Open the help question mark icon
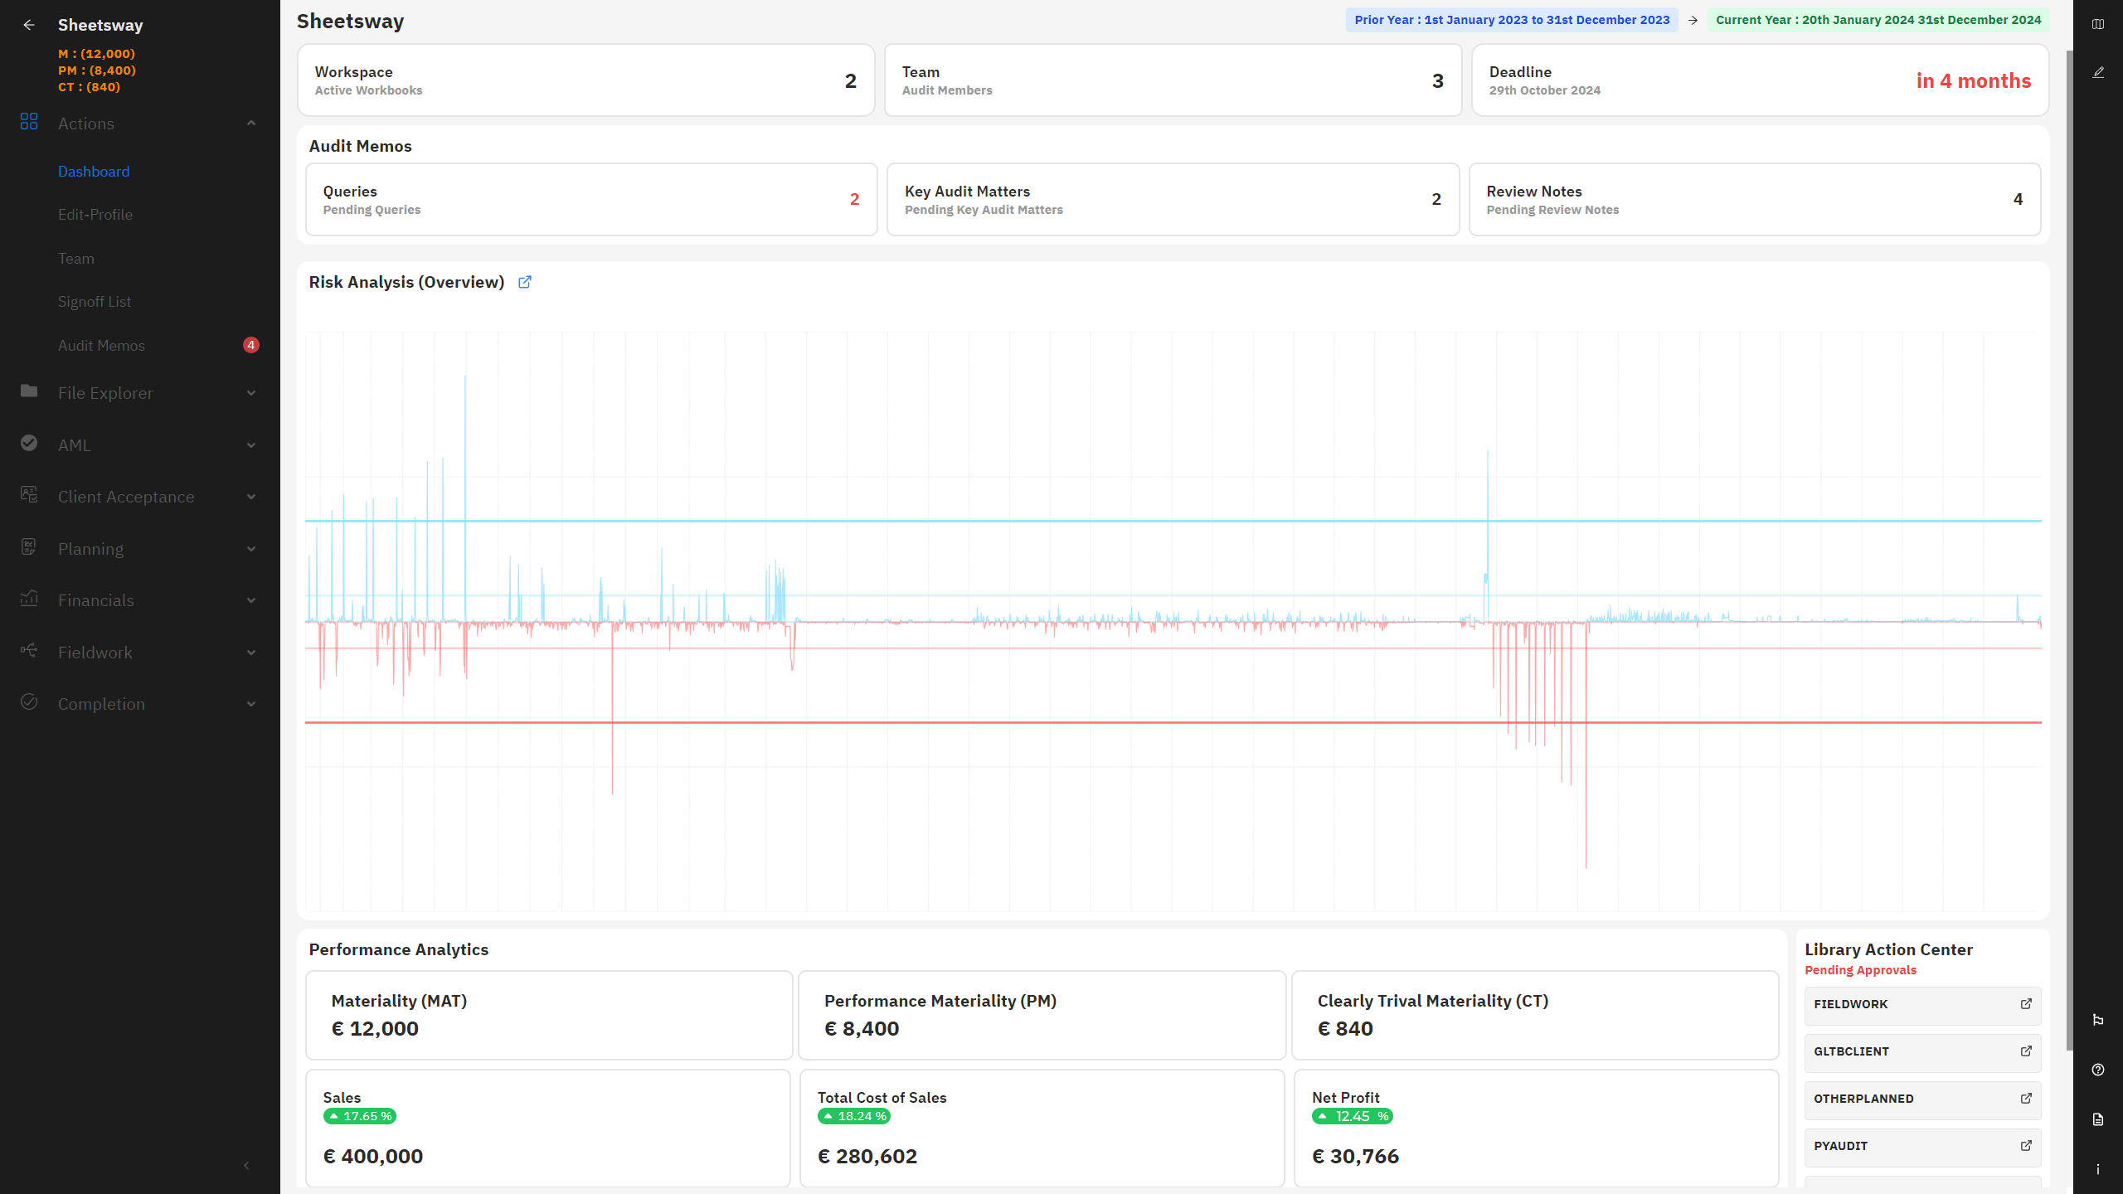Viewport: 2123px width, 1194px height. click(2098, 1070)
